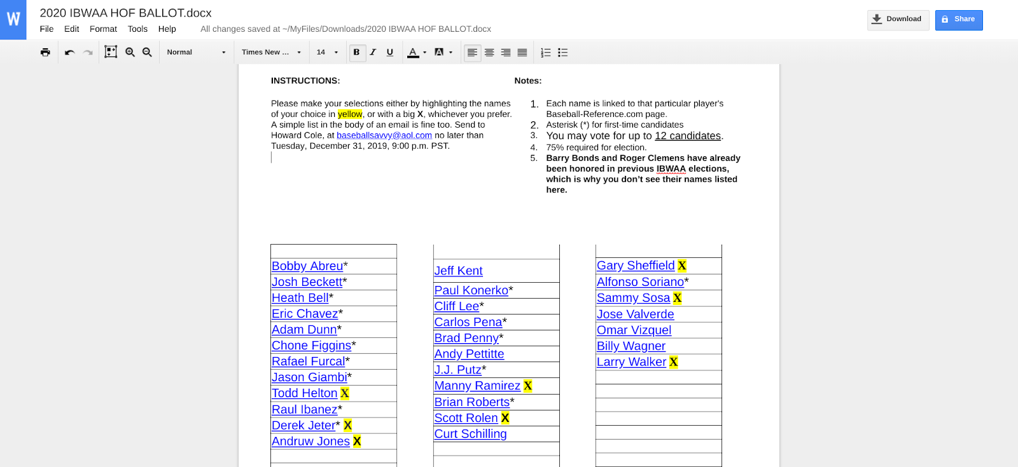Open the Andruw Jones link
The image size is (1018, 467).
tap(310, 442)
